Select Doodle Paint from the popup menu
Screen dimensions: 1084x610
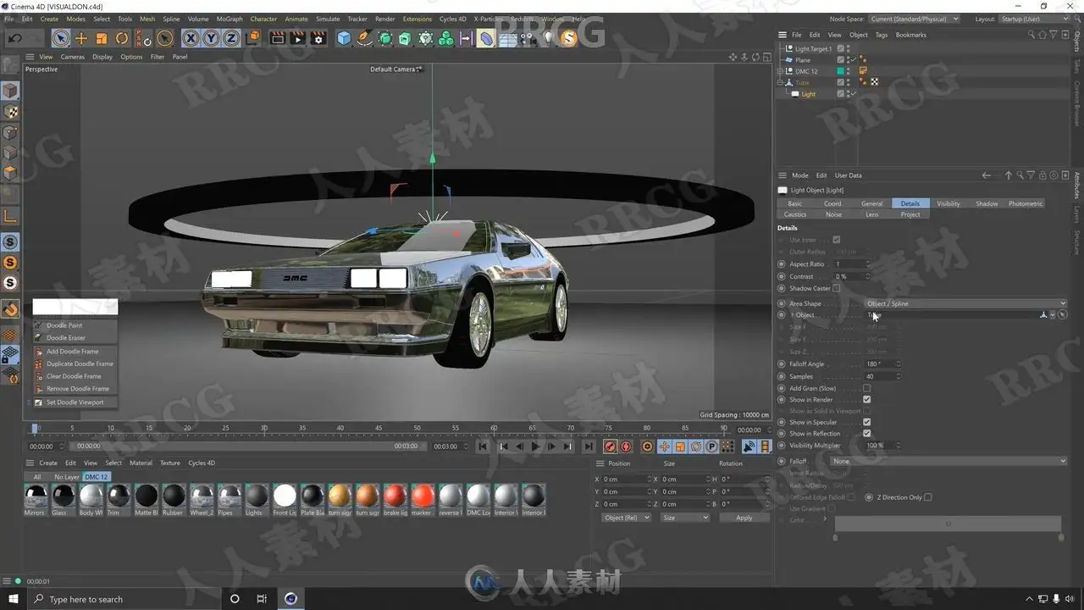tap(64, 325)
